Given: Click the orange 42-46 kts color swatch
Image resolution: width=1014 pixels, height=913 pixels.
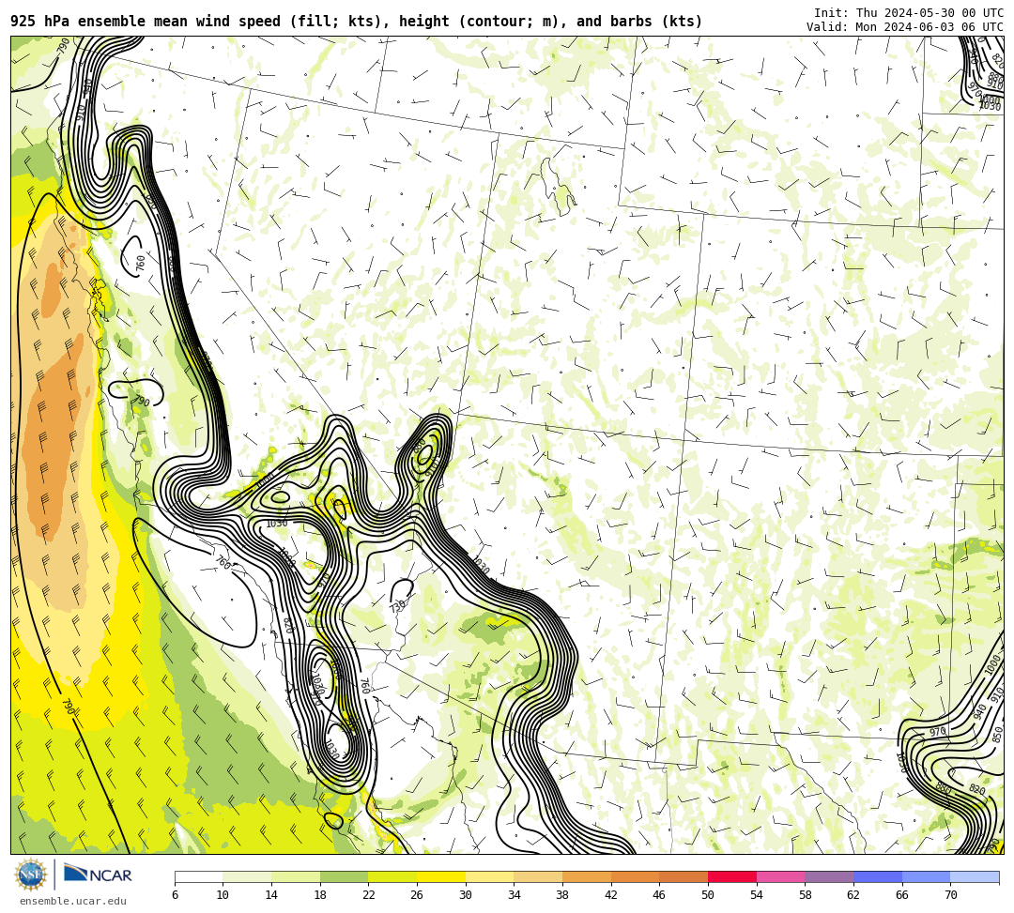Looking at the screenshot, I should pyautogui.click(x=635, y=876).
